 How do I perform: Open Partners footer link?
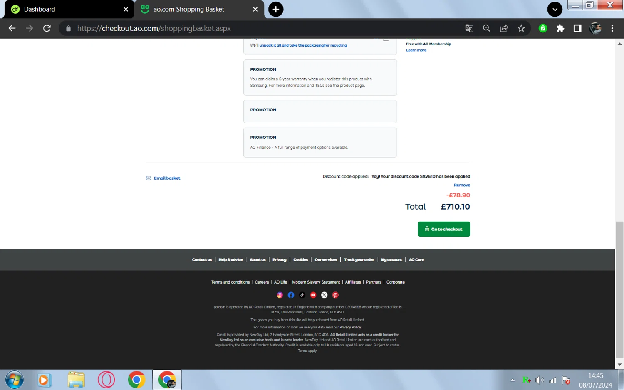pos(374,282)
